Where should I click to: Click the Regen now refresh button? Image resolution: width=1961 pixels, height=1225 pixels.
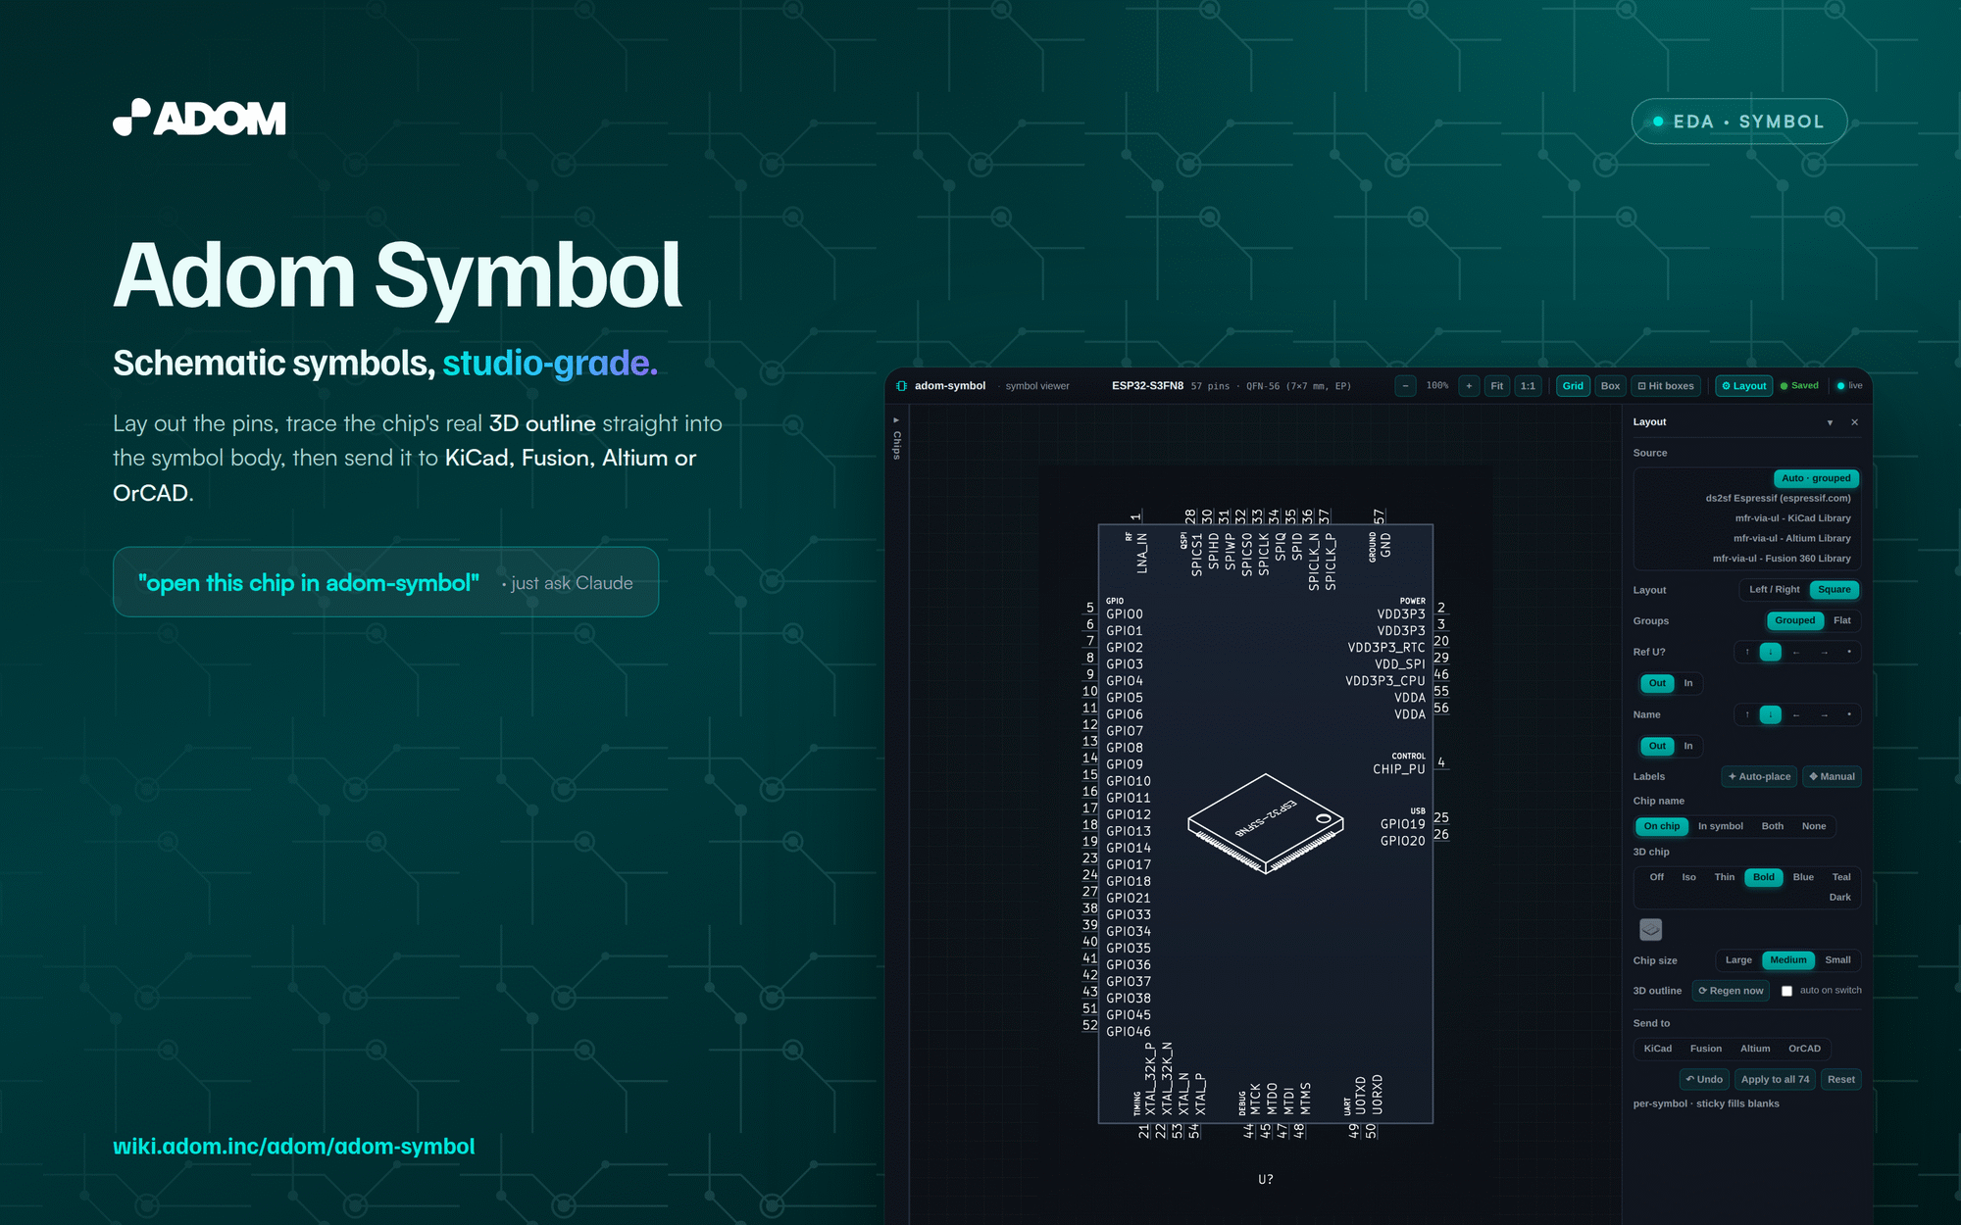coord(1731,991)
